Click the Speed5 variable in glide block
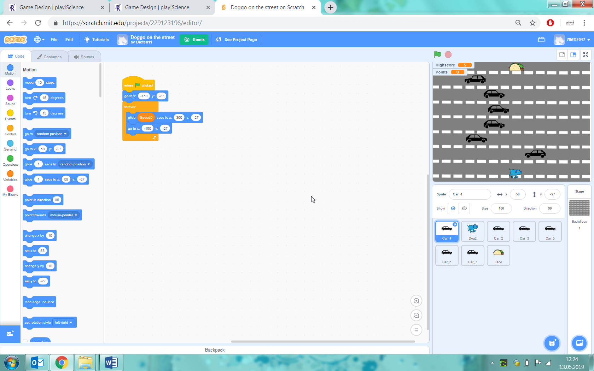The image size is (594, 371). click(x=146, y=118)
